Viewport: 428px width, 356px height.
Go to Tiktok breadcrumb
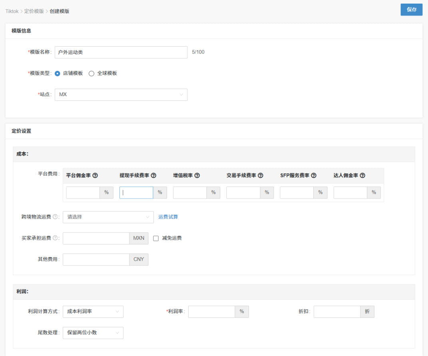[x=12, y=11]
